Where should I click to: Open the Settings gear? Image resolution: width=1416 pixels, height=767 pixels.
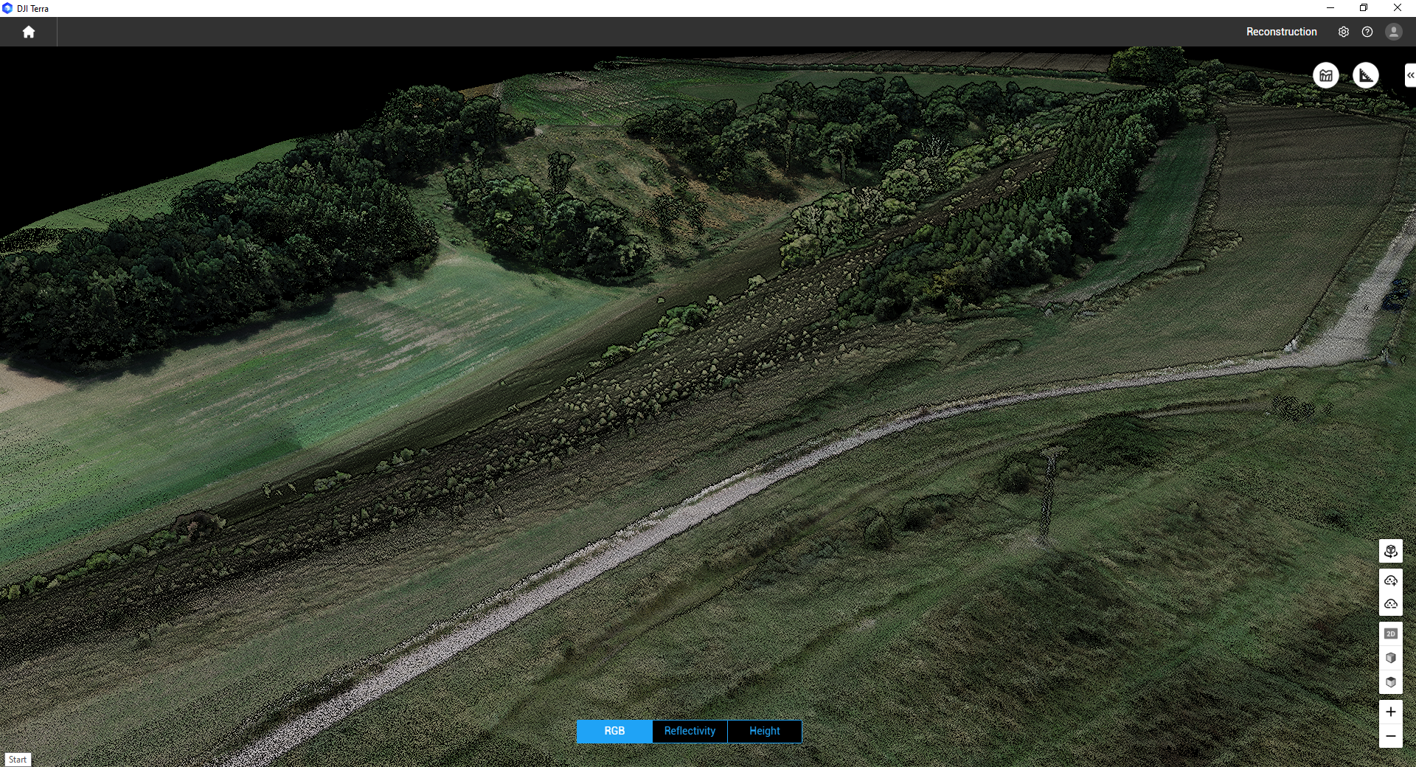point(1343,32)
